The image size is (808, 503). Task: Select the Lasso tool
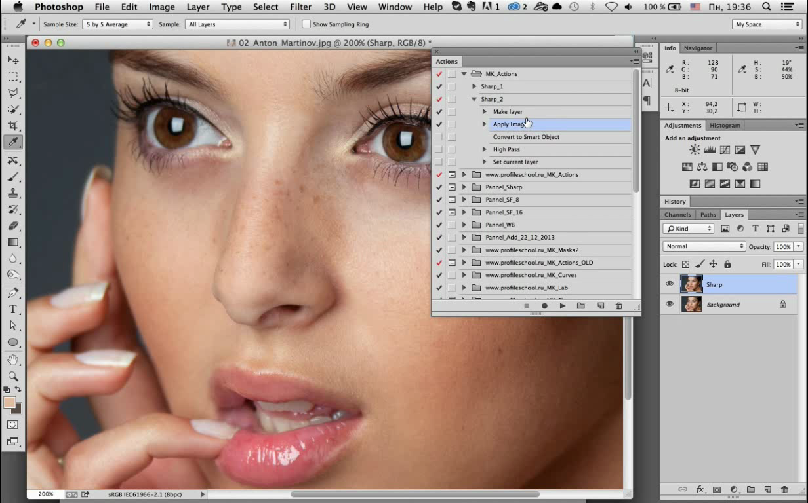[x=12, y=93]
